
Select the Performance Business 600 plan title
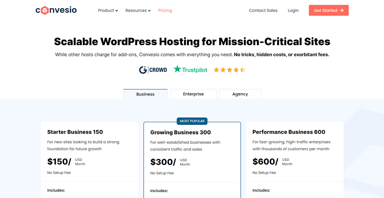pyautogui.click(x=289, y=132)
